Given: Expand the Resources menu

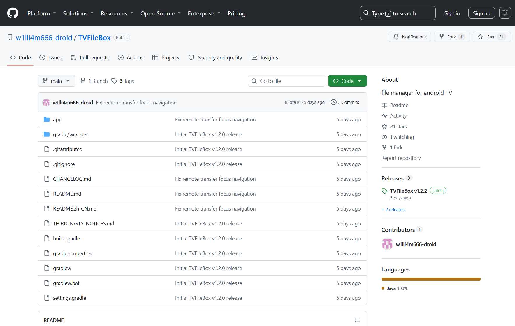Looking at the screenshot, I should 117,13.
